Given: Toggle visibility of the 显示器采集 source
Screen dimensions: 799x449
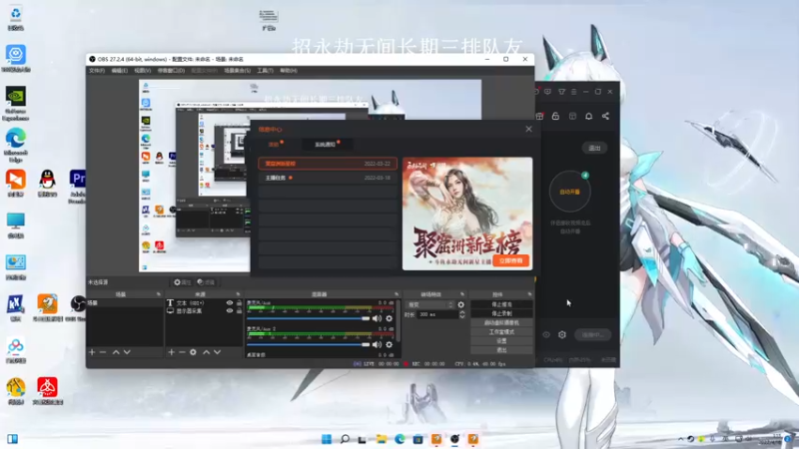Looking at the screenshot, I should click(x=230, y=310).
